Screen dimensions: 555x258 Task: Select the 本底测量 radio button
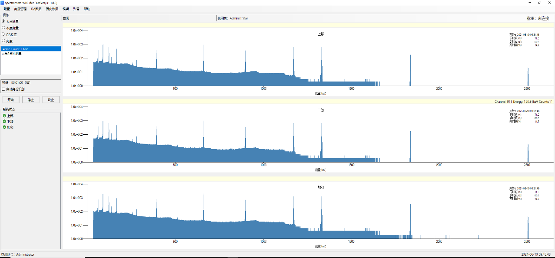(4, 28)
